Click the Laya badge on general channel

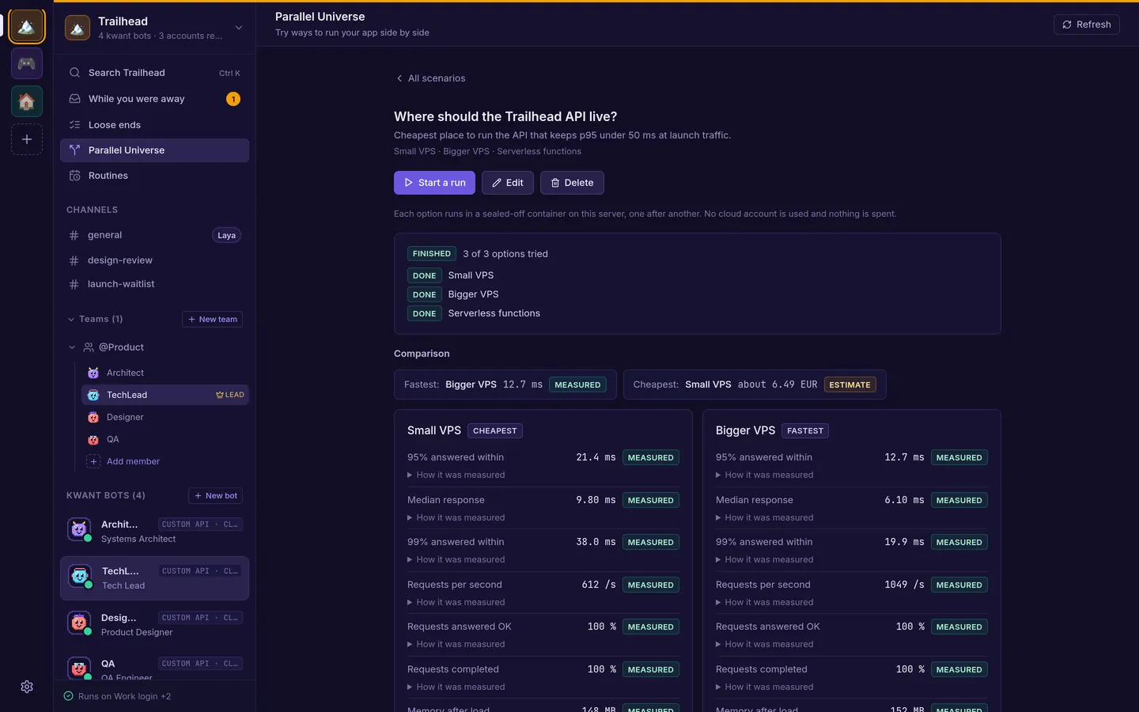coord(226,236)
